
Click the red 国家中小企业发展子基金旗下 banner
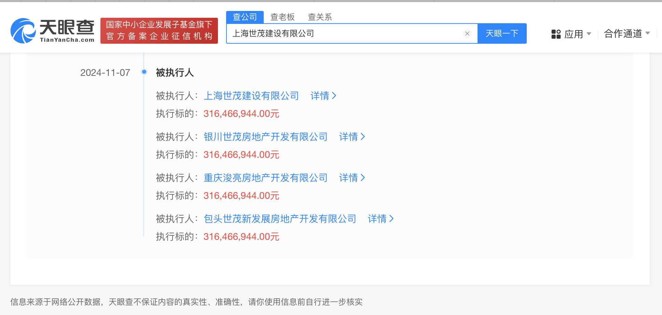(x=159, y=31)
